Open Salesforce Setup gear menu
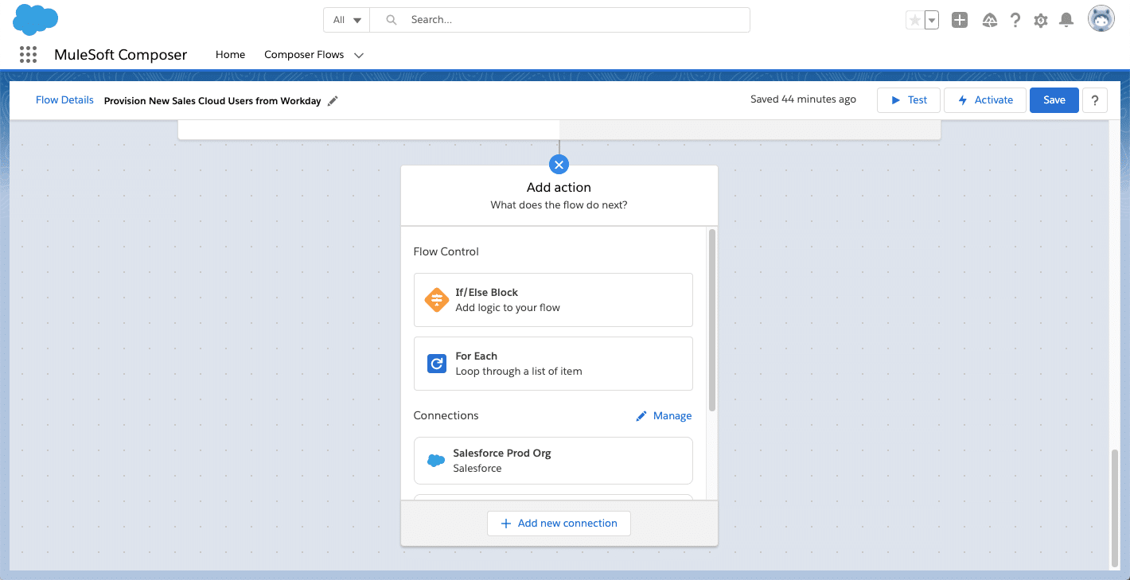 [x=1041, y=20]
